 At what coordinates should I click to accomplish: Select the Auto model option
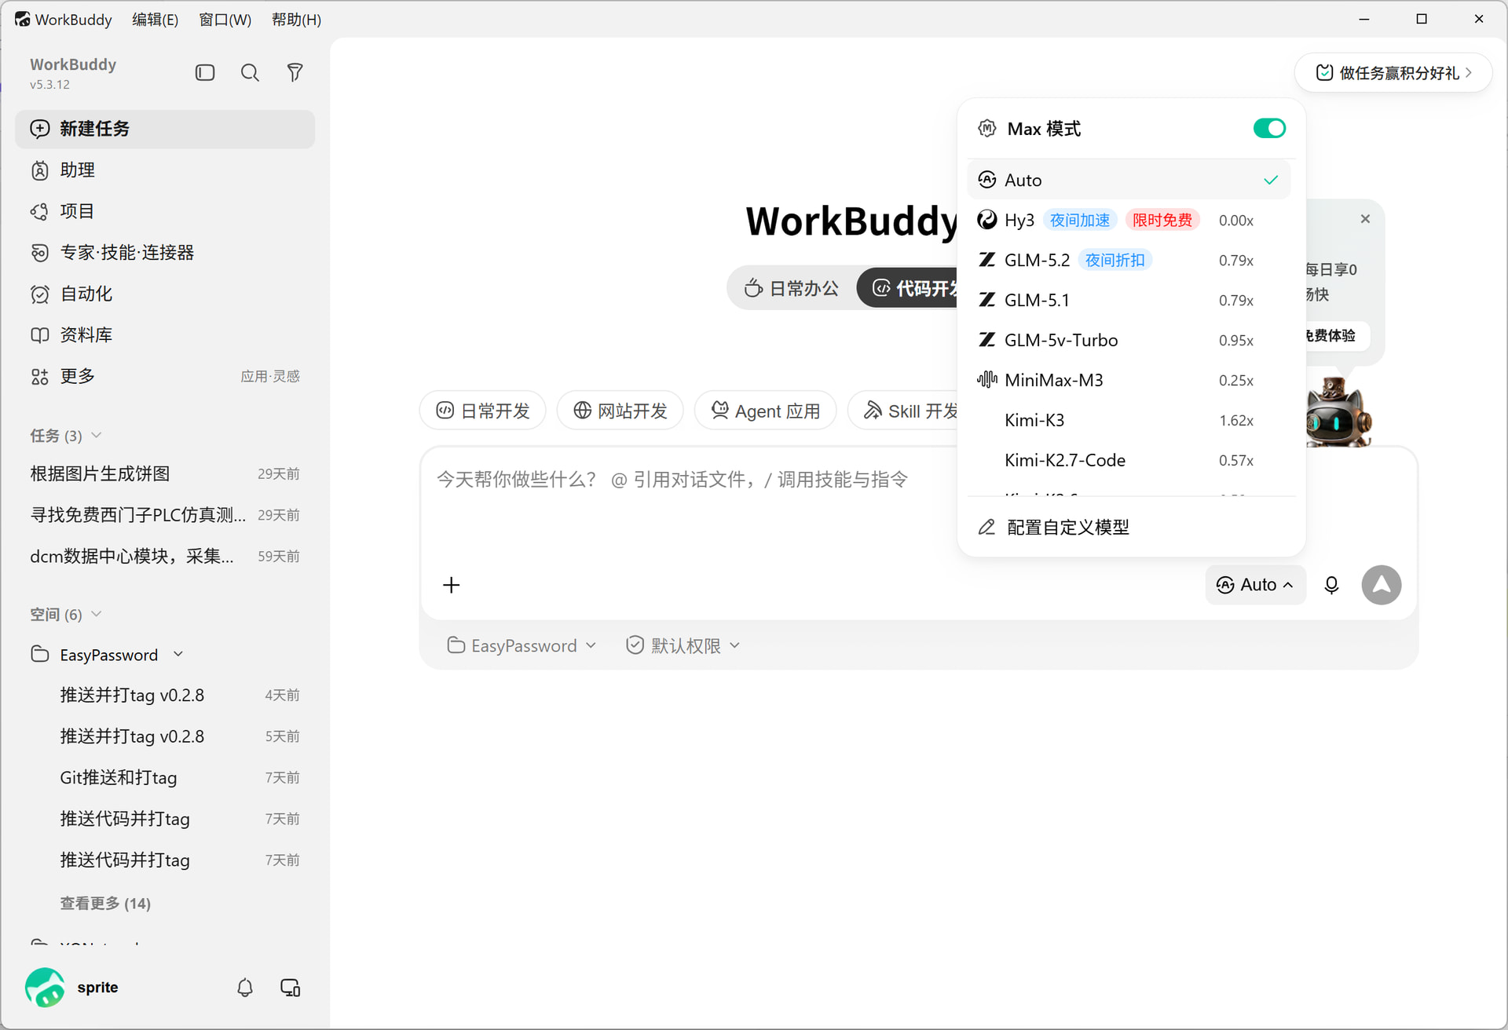click(1129, 180)
